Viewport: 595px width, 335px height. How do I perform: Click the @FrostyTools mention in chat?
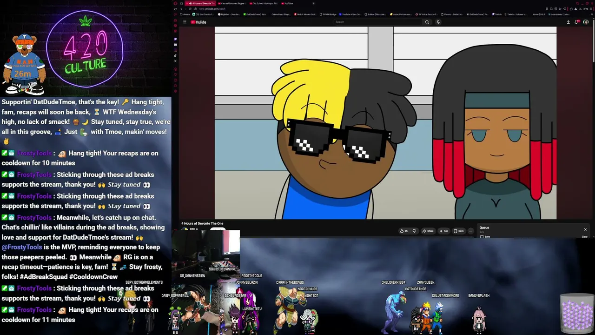pos(22,247)
